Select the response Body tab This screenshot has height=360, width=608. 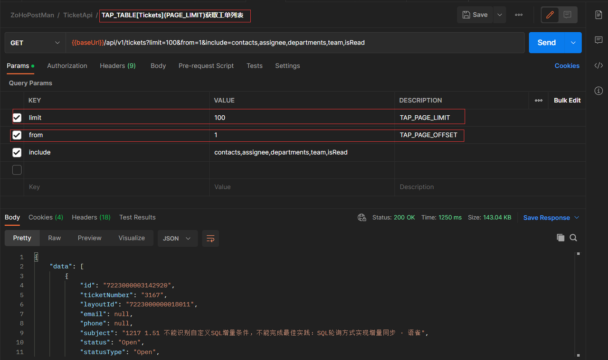tap(12, 217)
